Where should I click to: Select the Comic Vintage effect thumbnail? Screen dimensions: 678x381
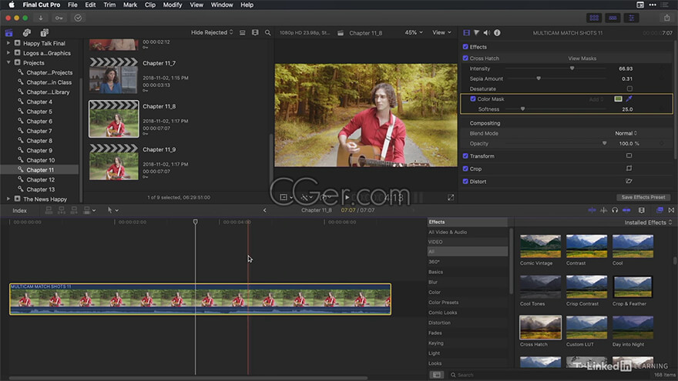[x=541, y=246]
